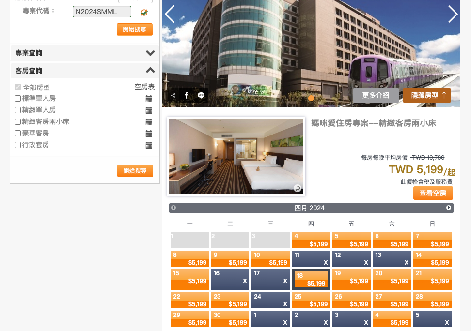
Task: Tick the 標準單人房 room type checkbox
Action: click(18, 99)
